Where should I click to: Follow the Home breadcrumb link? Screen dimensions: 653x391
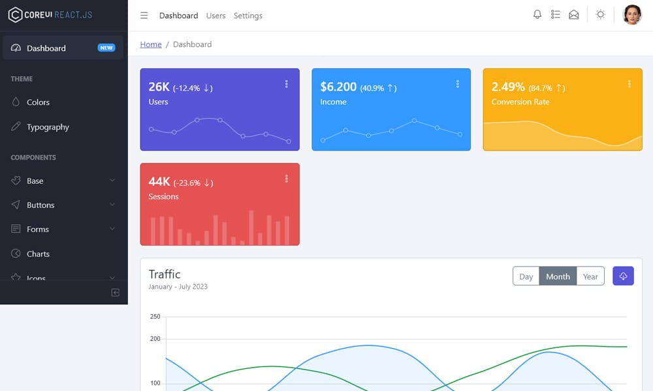point(151,44)
